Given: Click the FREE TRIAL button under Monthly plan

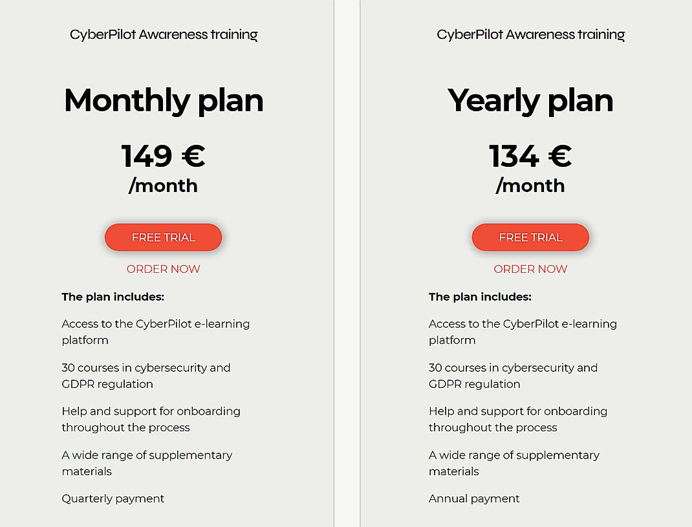Looking at the screenshot, I should [163, 237].
